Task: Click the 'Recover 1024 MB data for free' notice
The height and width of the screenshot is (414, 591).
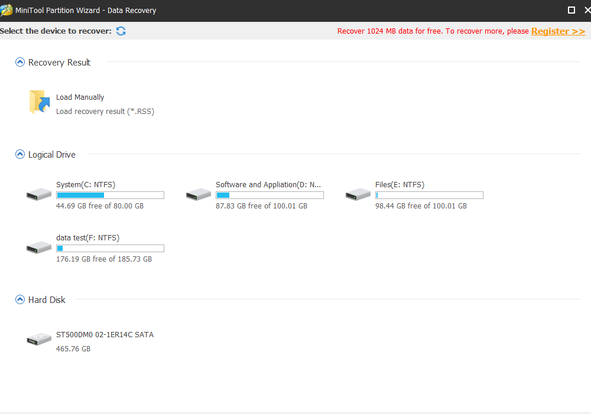Action: pos(433,31)
